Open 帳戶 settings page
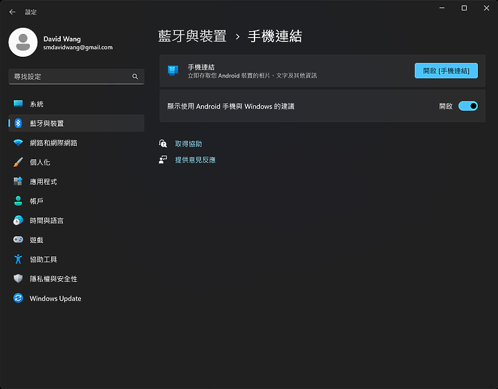The image size is (498, 389). (76, 201)
